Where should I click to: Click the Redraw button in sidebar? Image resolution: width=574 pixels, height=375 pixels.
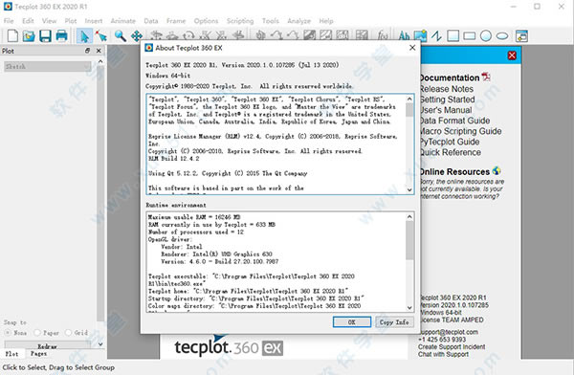(x=47, y=345)
